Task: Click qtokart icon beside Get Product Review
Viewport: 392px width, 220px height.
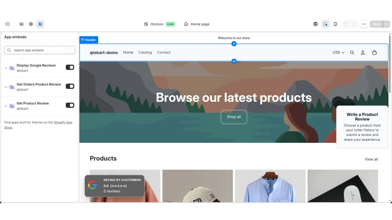Action: pos(12,106)
